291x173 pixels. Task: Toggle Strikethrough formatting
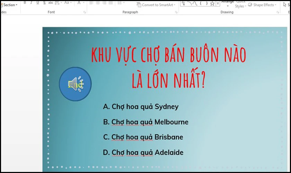pyautogui.click(x=51, y=3)
